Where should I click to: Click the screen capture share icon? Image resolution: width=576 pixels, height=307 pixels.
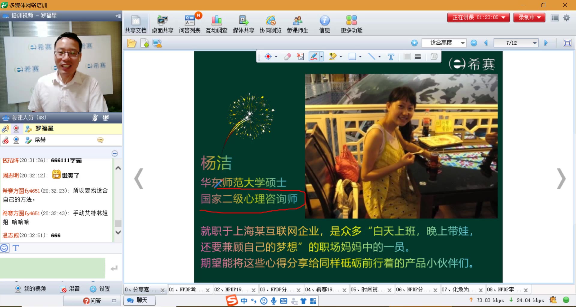point(157,43)
